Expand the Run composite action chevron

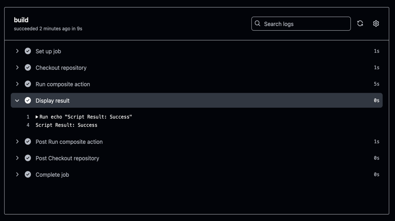(17, 84)
